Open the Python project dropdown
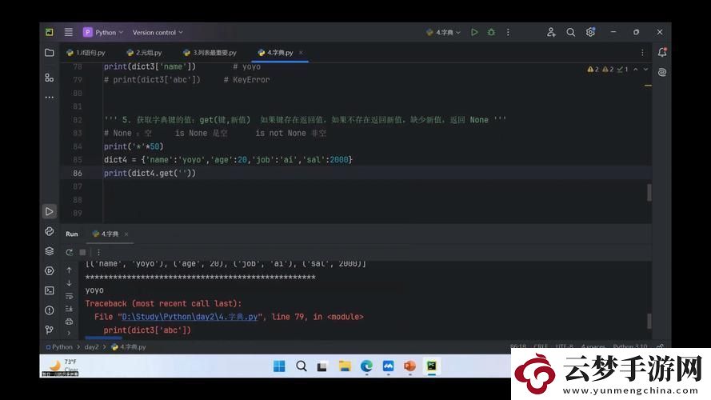The image size is (711, 400). (x=103, y=32)
